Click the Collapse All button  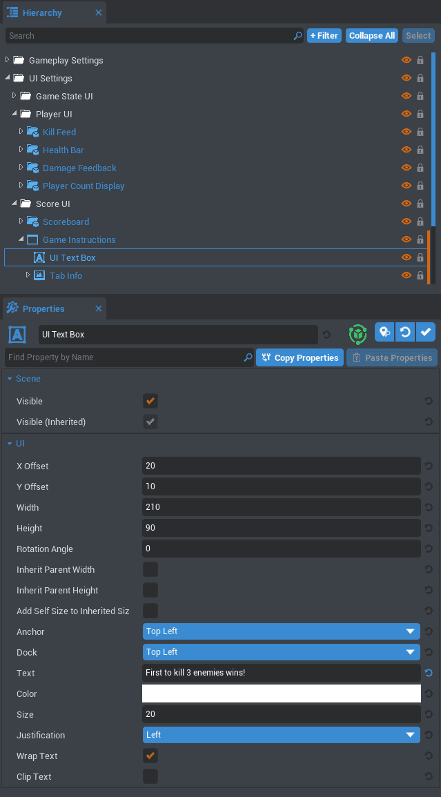pos(371,36)
